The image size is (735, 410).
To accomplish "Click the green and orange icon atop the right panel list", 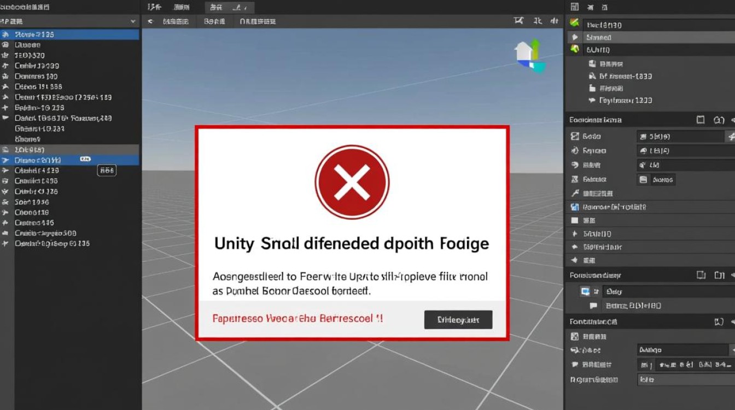I will [x=574, y=23].
